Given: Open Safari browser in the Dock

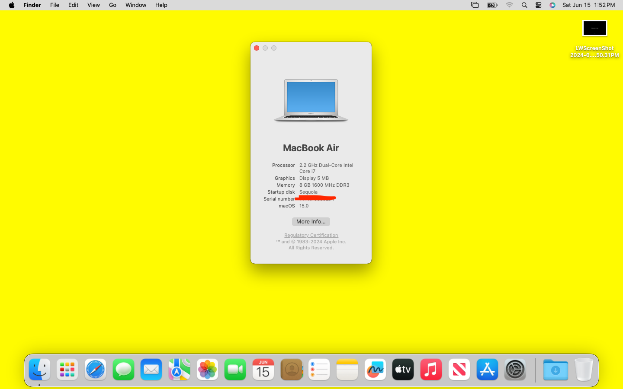Looking at the screenshot, I should coord(95,370).
